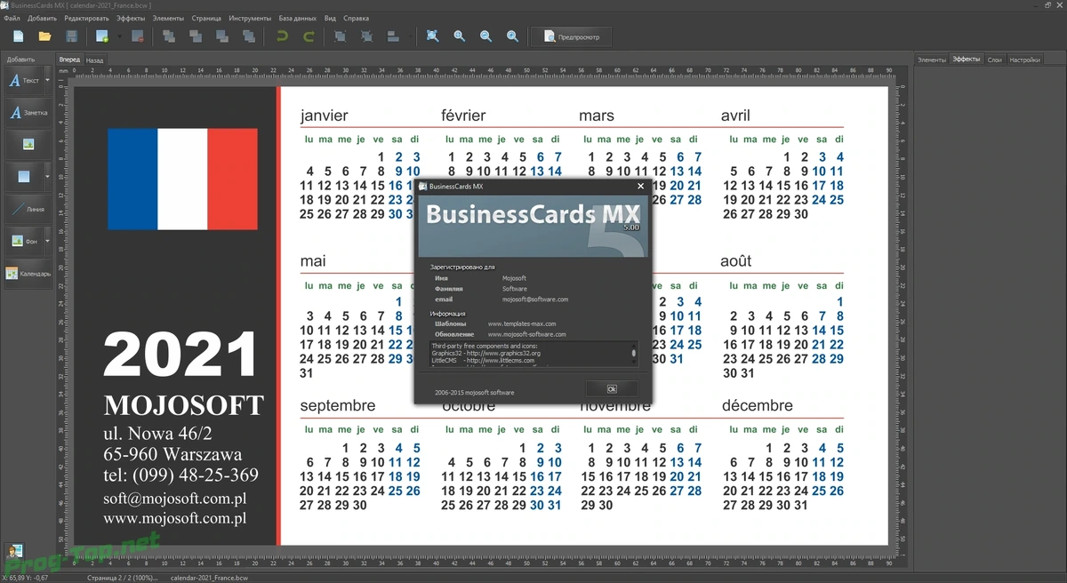This screenshot has height=583, width=1067.
Task: Expand the Фон tool dropdown arrow
Action: (x=47, y=241)
